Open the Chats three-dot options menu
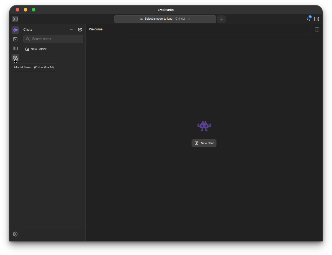 pyautogui.click(x=71, y=30)
